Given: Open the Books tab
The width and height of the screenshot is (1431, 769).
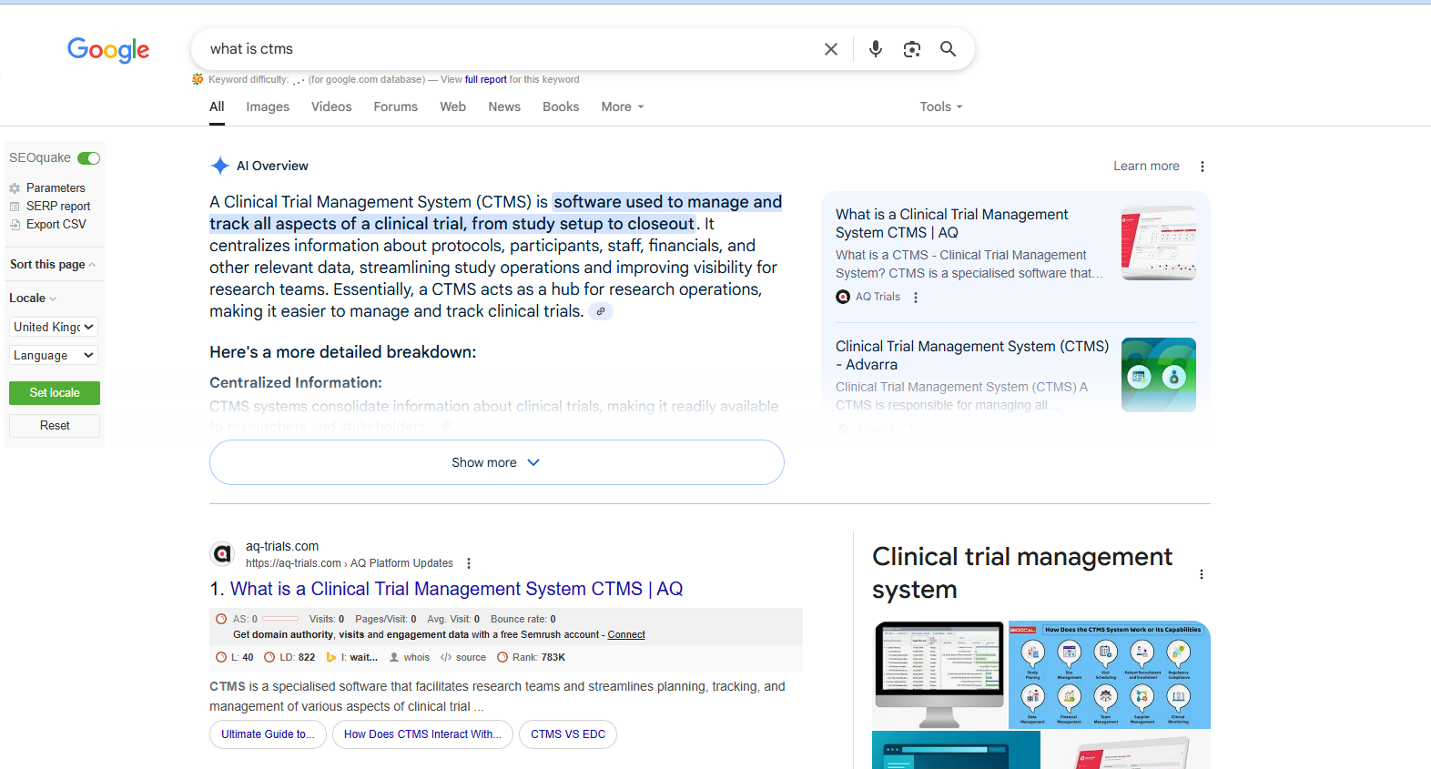Looking at the screenshot, I should 561,107.
